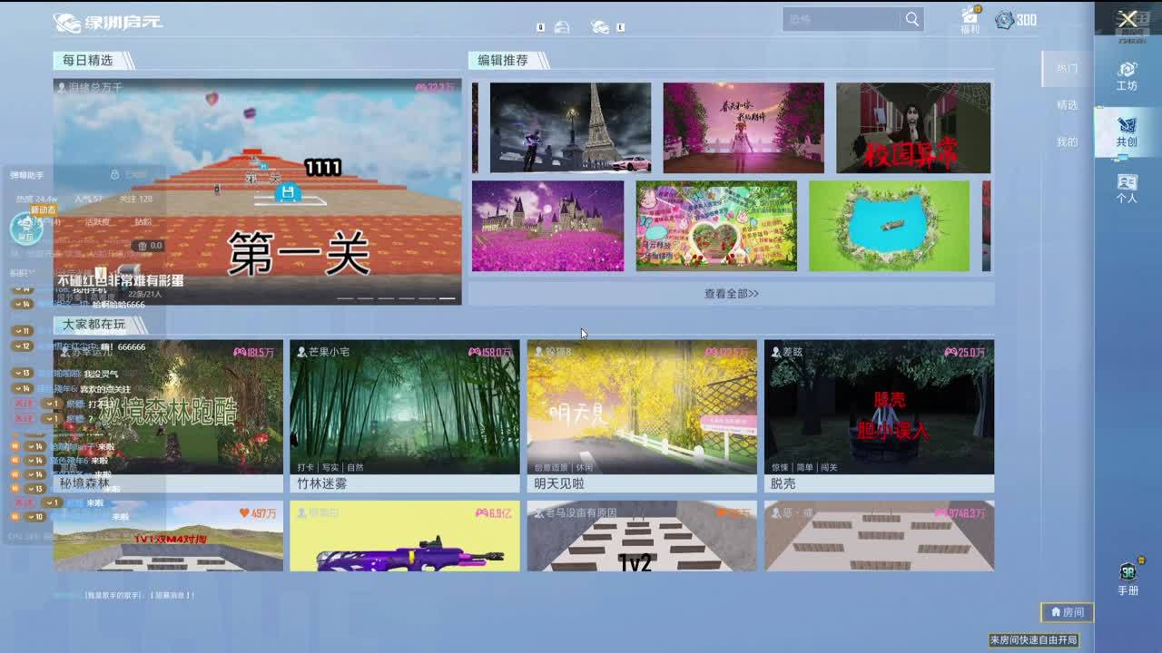Click the search input field
Image resolution: width=1162 pixels, height=653 pixels.
coord(841,19)
